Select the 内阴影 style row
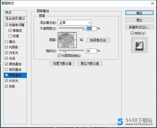 [15, 47]
